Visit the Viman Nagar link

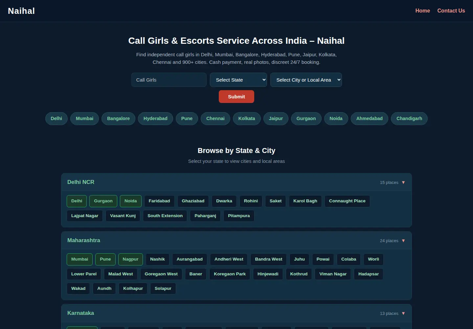[x=333, y=274]
